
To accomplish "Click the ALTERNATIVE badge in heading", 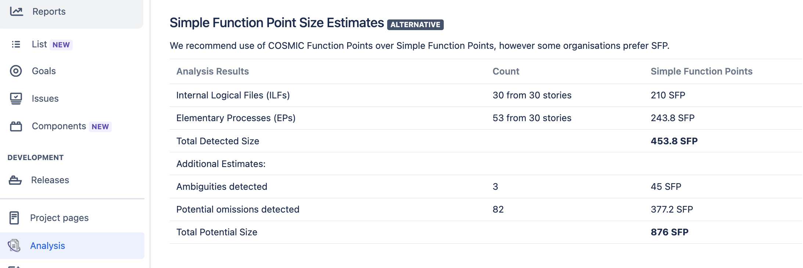I will point(415,25).
